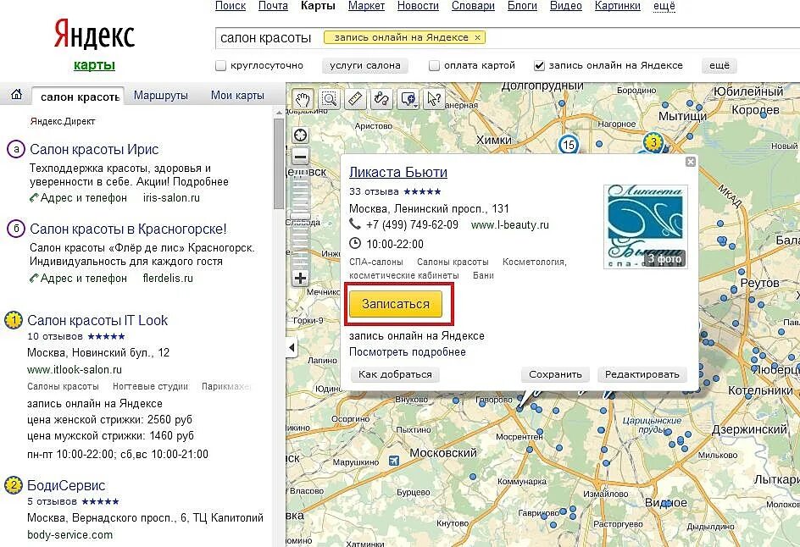
Task: Open the Ликаста Бьюти 3 фото thumbnail
Action: 646,226
